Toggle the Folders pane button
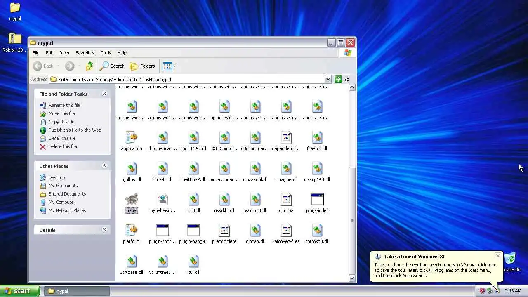The image size is (528, 297). pos(142,66)
